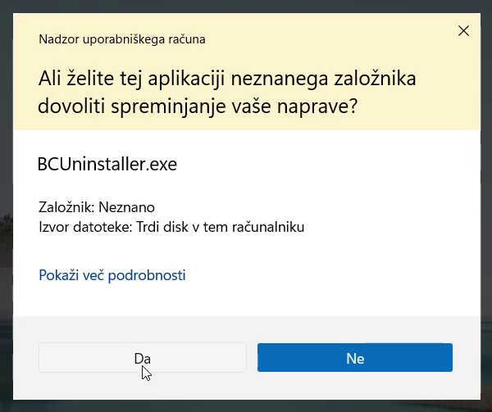Click the Da button to allow changes
The width and height of the screenshot is (492, 412).
click(142, 358)
